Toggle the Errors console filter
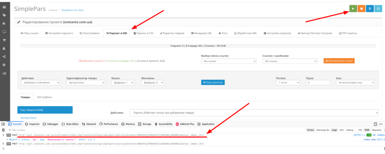Screen dimensions: 385x154 pos(311,130)
